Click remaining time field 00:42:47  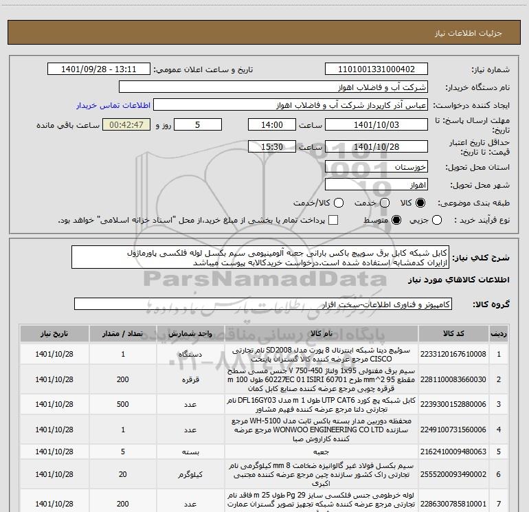126,125
